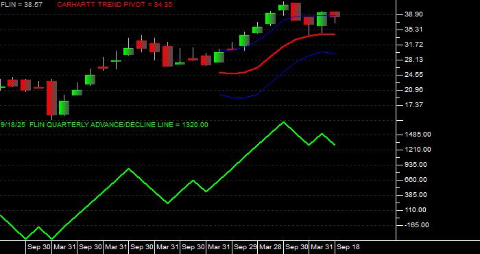Click the 28.13 price axis value
The width and height of the screenshot is (480, 254).
coord(414,60)
